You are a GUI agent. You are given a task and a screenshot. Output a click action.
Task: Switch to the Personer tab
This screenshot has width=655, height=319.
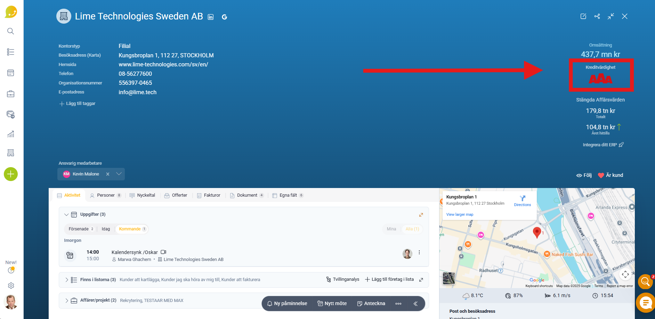coord(105,195)
